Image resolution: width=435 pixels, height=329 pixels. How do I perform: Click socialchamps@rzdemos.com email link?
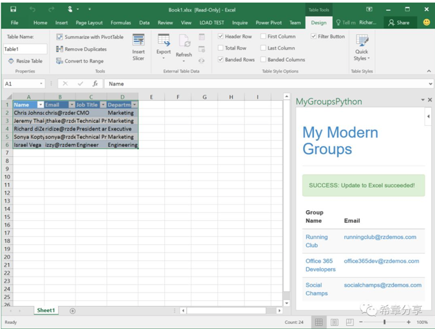tap(383, 285)
